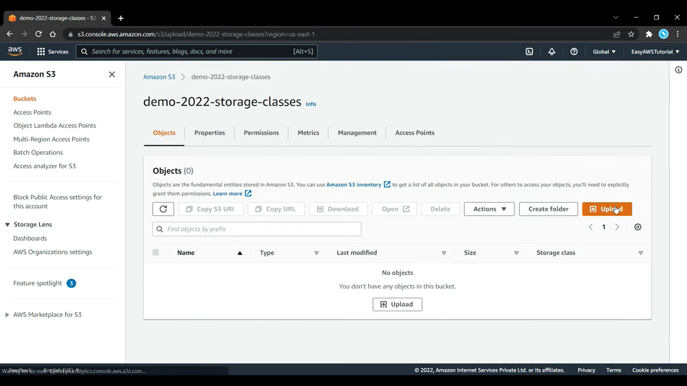Open Batch Operations in sidebar
Screen dimensions: 687x386
tap(38, 153)
